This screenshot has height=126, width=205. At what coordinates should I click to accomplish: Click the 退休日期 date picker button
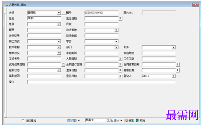tap(120, 70)
